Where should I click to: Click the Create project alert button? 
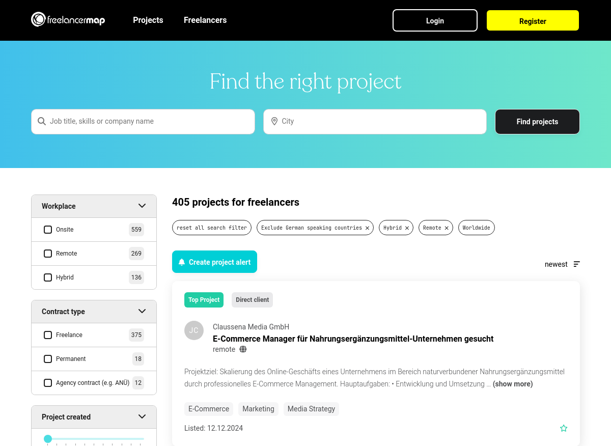coord(214,262)
